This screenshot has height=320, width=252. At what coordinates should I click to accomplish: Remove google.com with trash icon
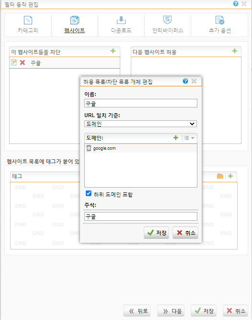[89, 148]
